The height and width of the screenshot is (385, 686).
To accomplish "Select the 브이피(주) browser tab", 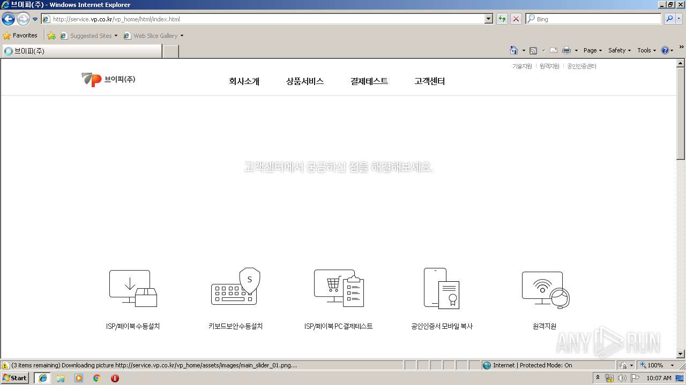I will click(x=81, y=51).
